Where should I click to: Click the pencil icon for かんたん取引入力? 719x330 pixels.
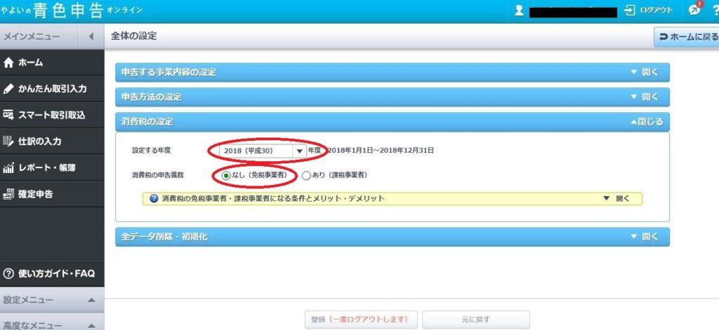pyautogui.click(x=8, y=89)
